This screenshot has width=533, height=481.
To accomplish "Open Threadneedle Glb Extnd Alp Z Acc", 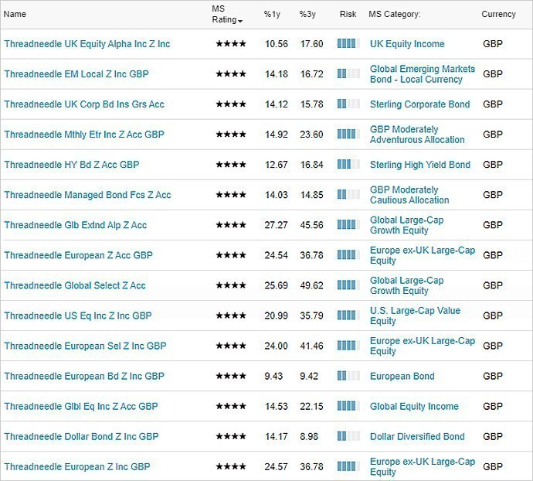I will tap(76, 225).
